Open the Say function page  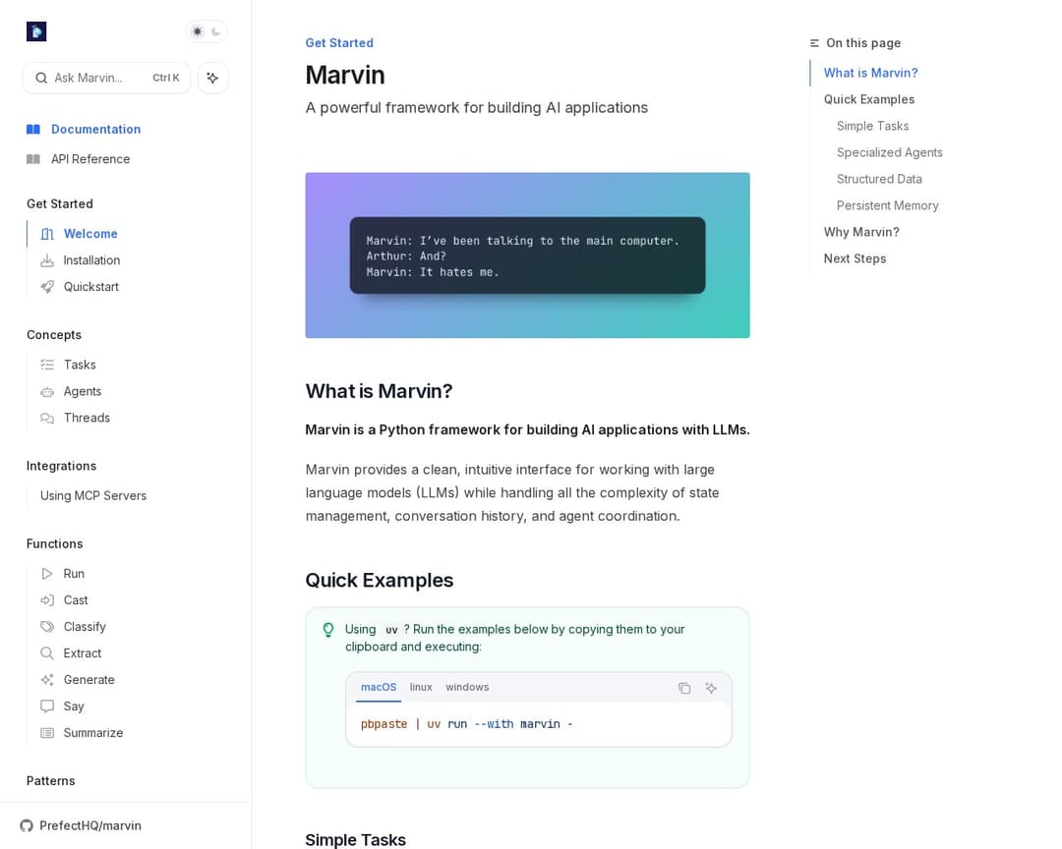point(74,707)
